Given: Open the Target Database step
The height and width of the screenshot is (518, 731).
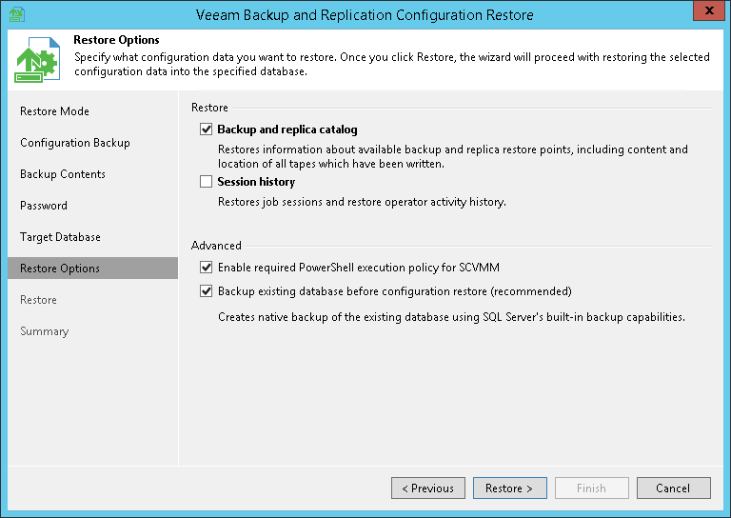Looking at the screenshot, I should pos(60,237).
